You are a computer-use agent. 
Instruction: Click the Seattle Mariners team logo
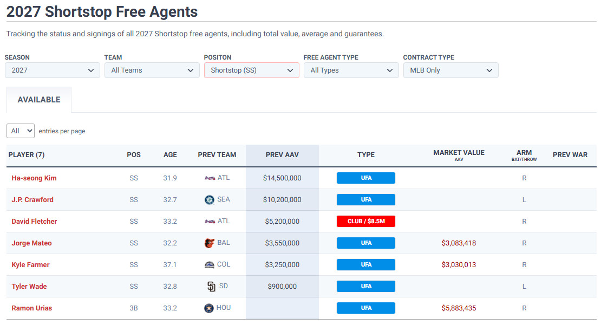point(210,200)
